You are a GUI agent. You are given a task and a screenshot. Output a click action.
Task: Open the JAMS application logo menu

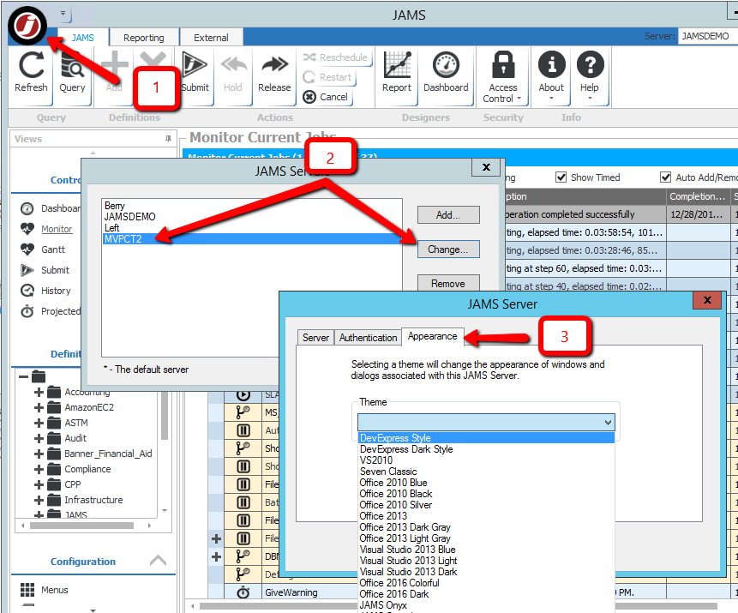pyautogui.click(x=27, y=26)
